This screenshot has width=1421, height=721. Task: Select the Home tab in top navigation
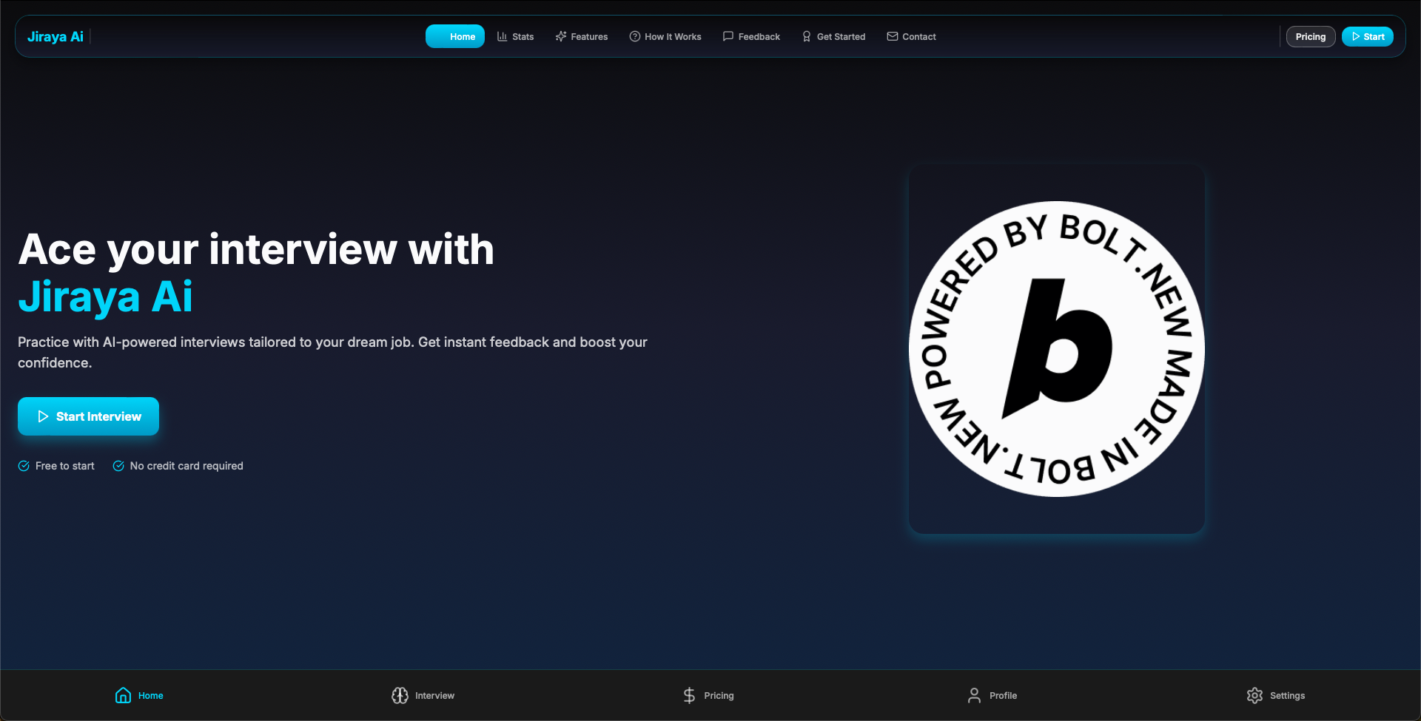pyautogui.click(x=455, y=36)
